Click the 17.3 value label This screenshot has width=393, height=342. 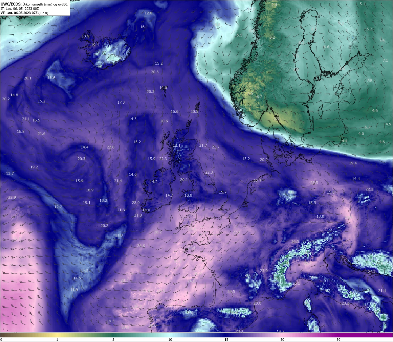121,102
